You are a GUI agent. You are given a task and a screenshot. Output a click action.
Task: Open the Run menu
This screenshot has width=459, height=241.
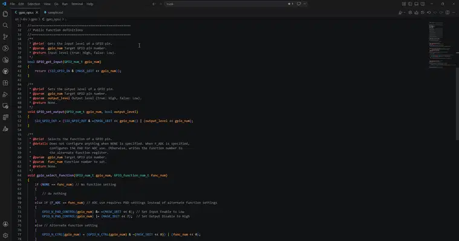pyautogui.click(x=65, y=4)
